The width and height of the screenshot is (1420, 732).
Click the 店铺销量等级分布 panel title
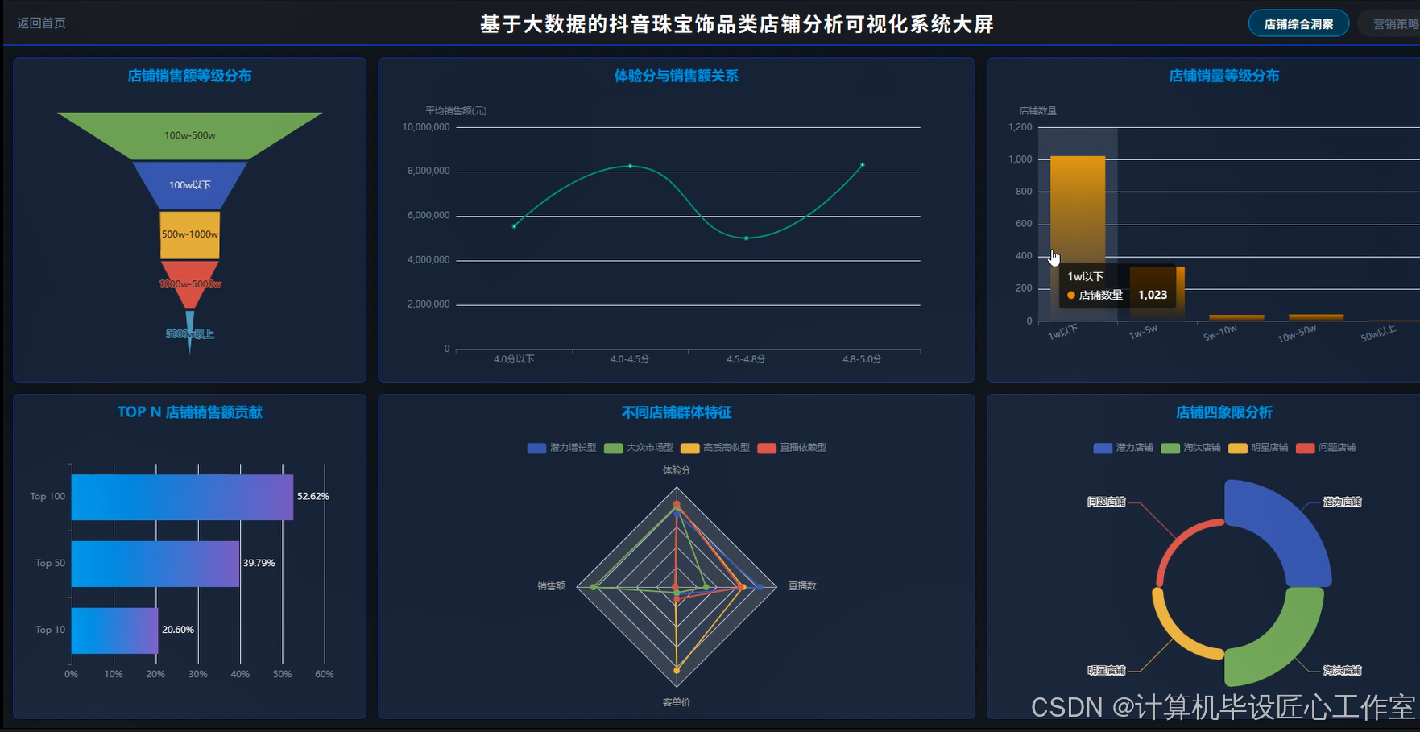click(1224, 76)
